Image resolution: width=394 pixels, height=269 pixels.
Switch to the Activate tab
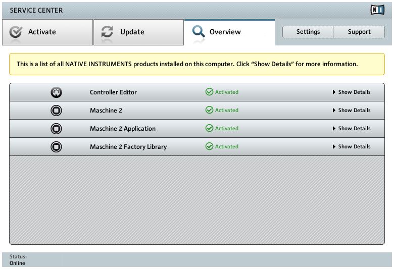[x=47, y=32]
